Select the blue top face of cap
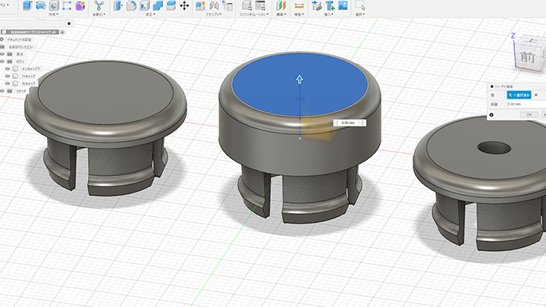 (300, 84)
